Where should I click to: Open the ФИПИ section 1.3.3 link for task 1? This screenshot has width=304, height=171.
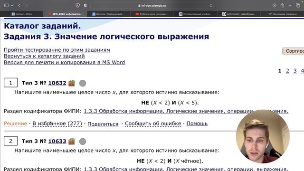pyautogui.click(x=186, y=111)
